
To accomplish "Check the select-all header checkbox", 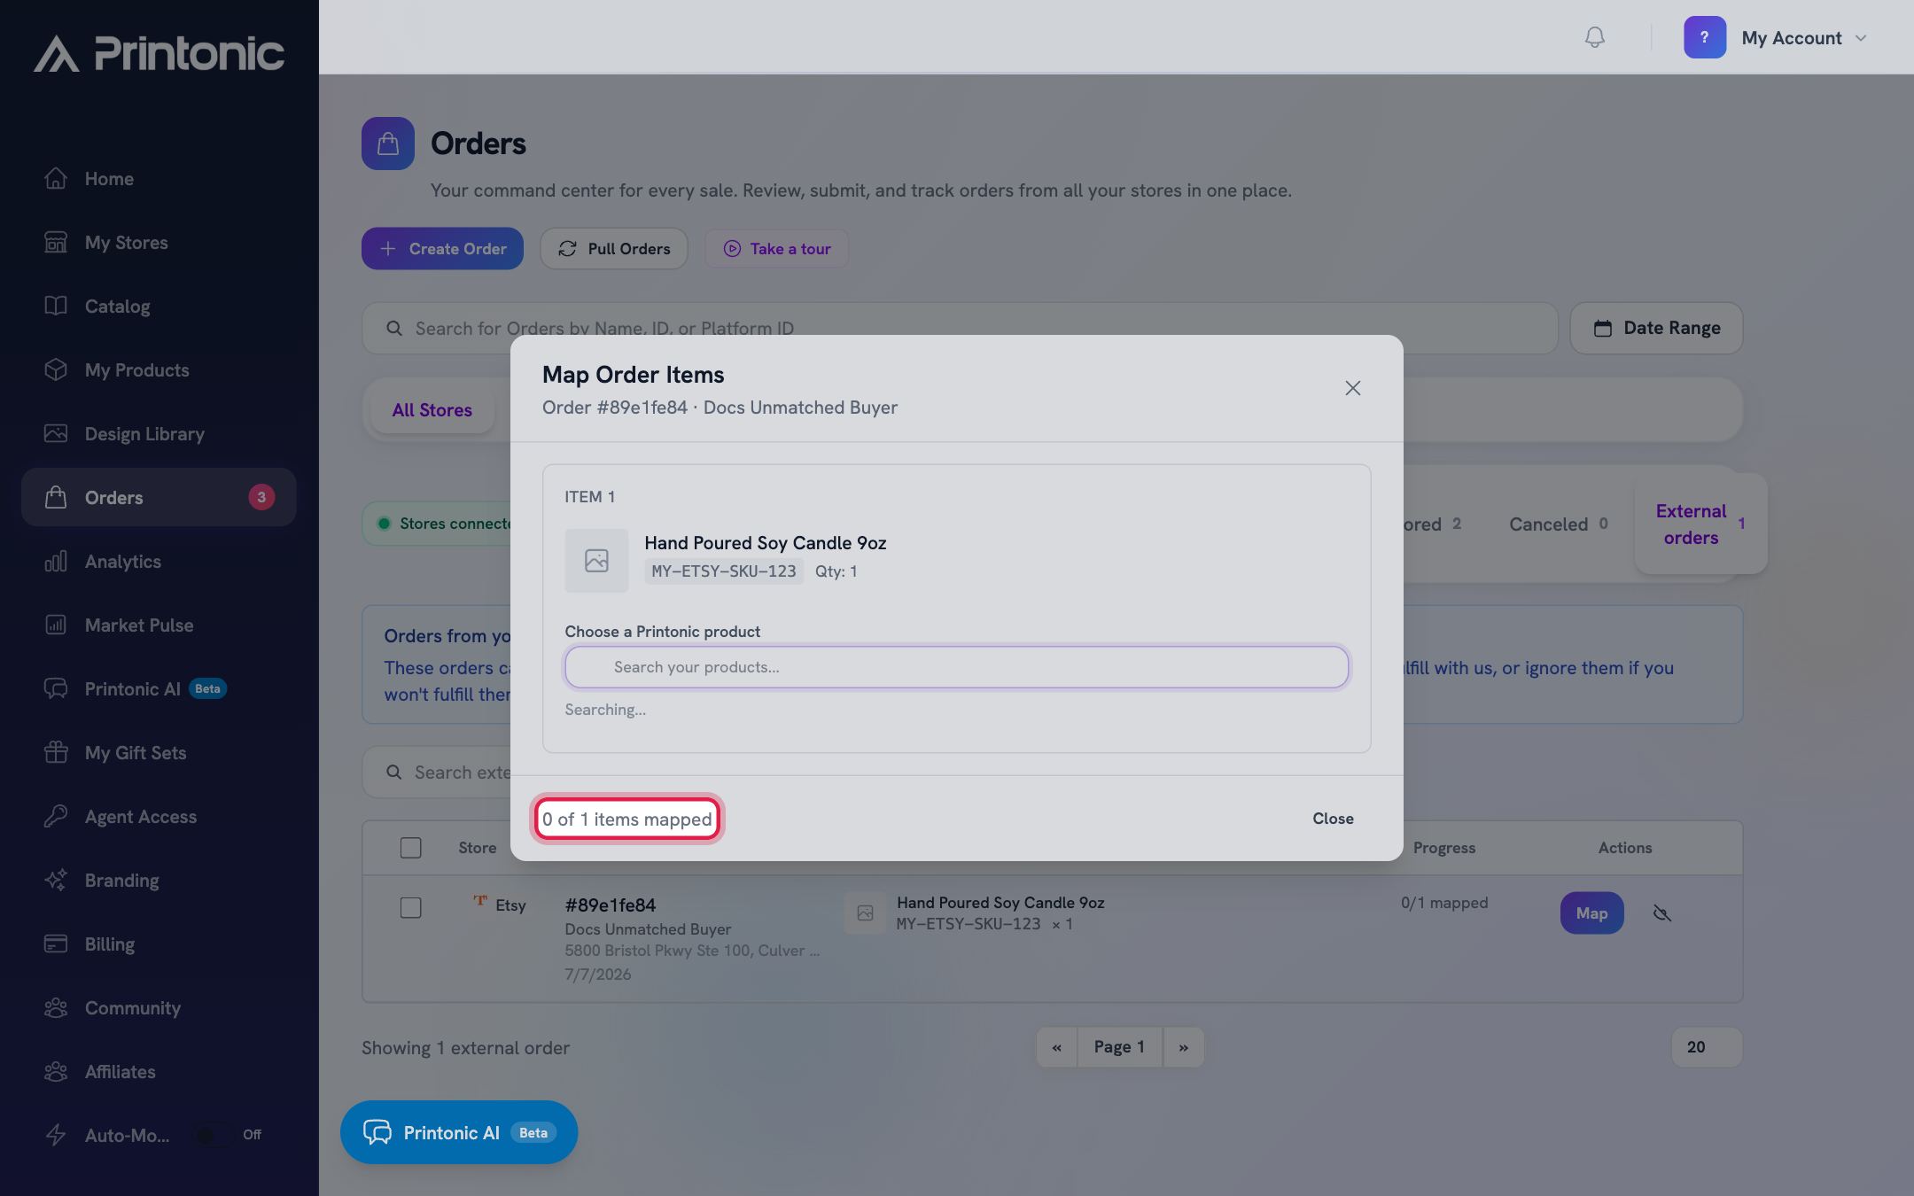I will tap(410, 848).
